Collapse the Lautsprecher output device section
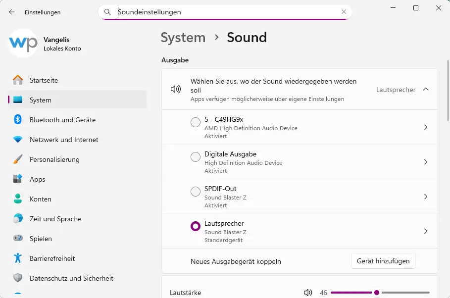450x298 pixels. [x=425, y=90]
